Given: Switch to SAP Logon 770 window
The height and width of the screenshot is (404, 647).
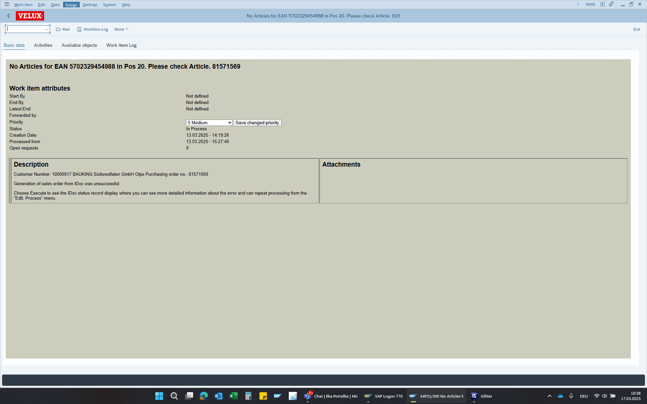Looking at the screenshot, I should pyautogui.click(x=383, y=396).
